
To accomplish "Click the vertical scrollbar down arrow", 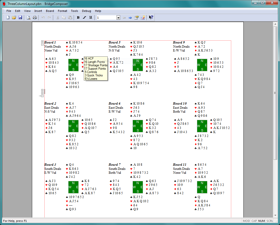I will pos(275,216).
